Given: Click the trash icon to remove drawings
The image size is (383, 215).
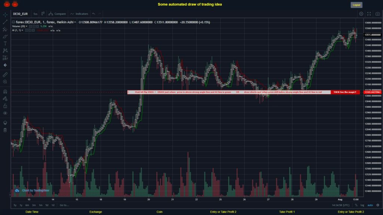Looking at the screenshot, I should point(5,130).
